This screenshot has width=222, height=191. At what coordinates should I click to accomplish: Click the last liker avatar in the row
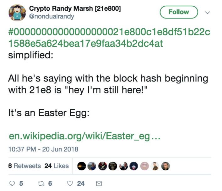(165, 166)
